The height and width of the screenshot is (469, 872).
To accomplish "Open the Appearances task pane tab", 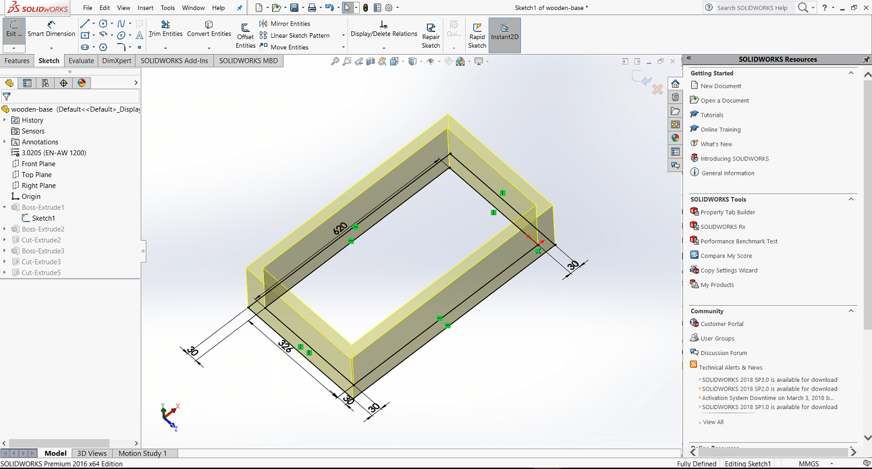I will 675,138.
